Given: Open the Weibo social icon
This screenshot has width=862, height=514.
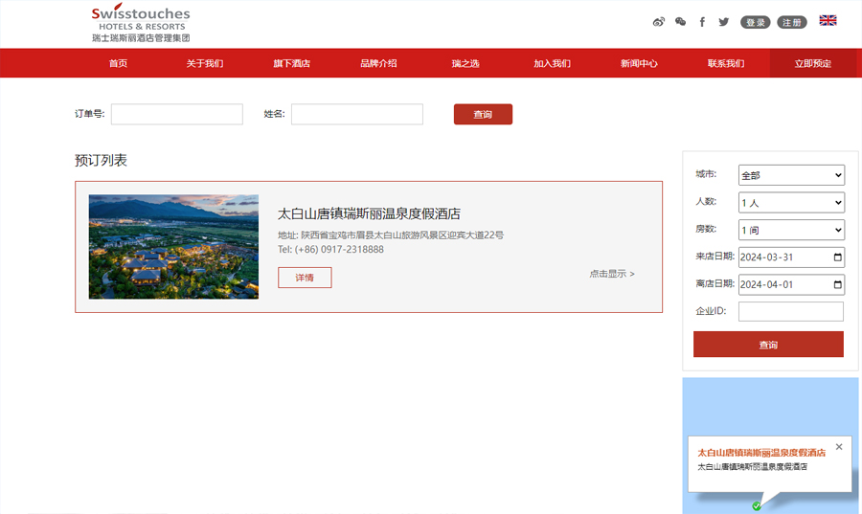Looking at the screenshot, I should coord(658,22).
